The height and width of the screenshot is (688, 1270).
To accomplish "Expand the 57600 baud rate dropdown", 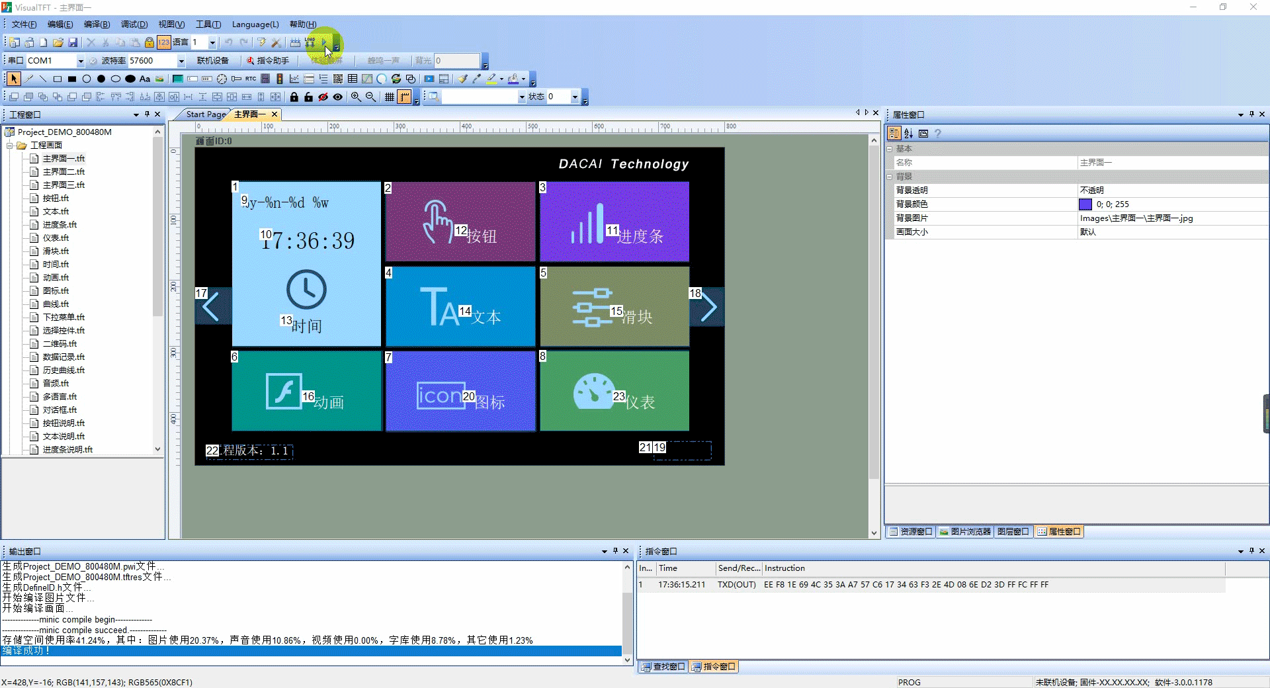I will point(181,61).
